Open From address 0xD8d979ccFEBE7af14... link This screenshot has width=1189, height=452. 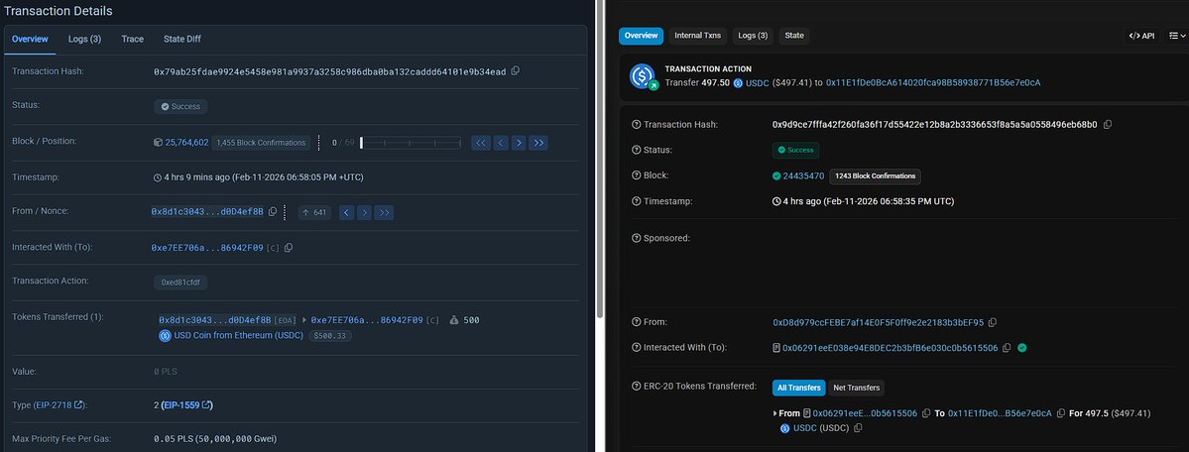point(878,322)
